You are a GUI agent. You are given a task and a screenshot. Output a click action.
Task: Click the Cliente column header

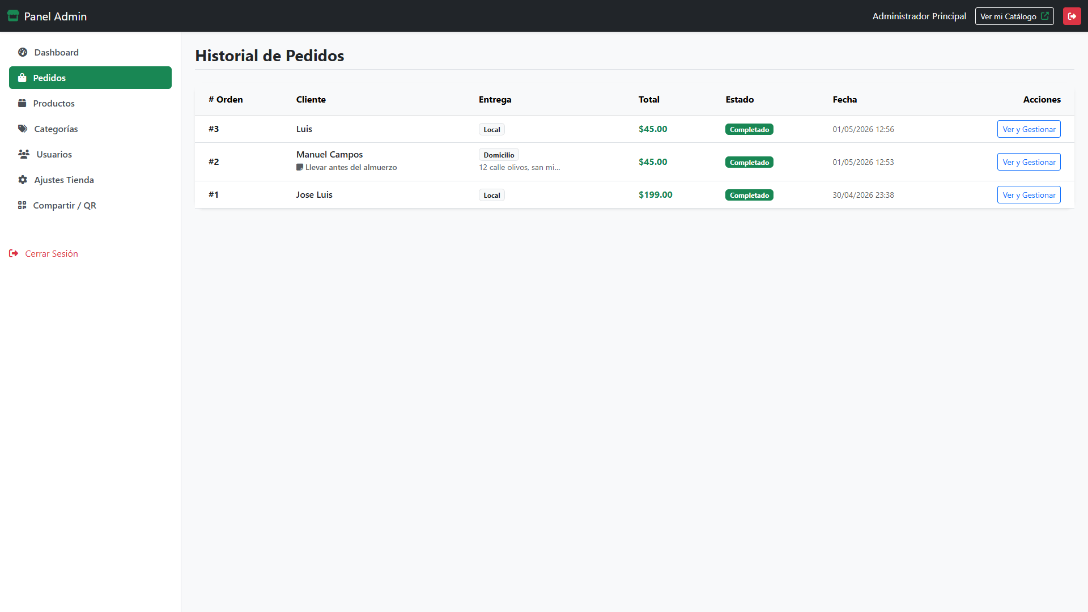click(311, 99)
